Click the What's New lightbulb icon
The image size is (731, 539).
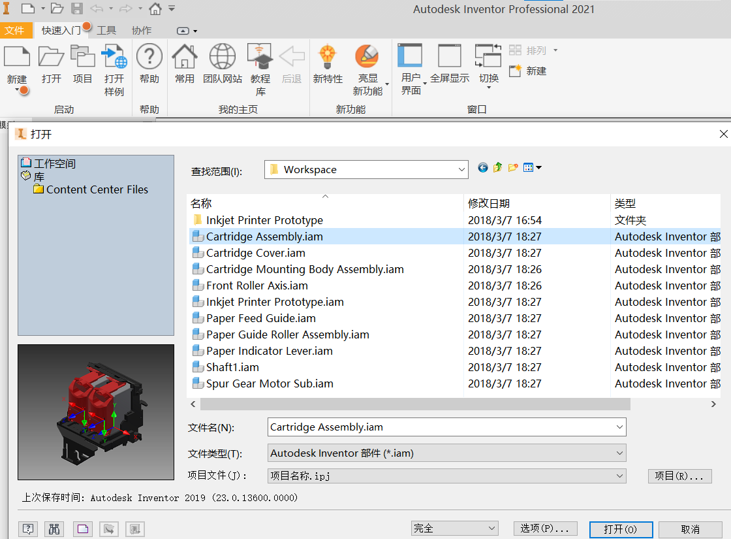pos(327,56)
